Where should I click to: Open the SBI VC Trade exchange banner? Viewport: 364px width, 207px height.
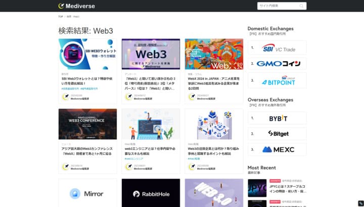(278, 48)
